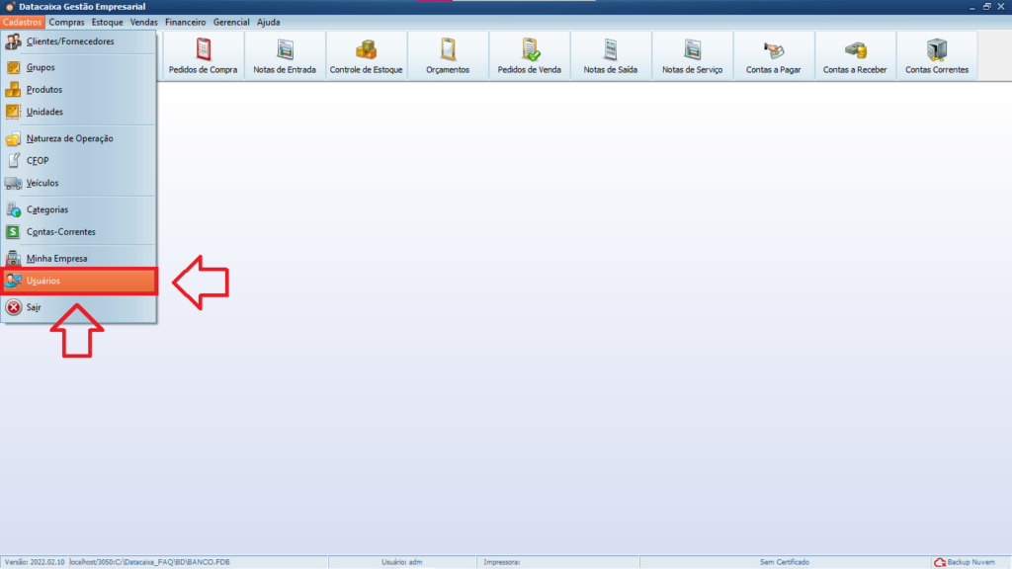The image size is (1012, 569).
Task: Choose Sair menu entry text
Action: [x=34, y=308]
